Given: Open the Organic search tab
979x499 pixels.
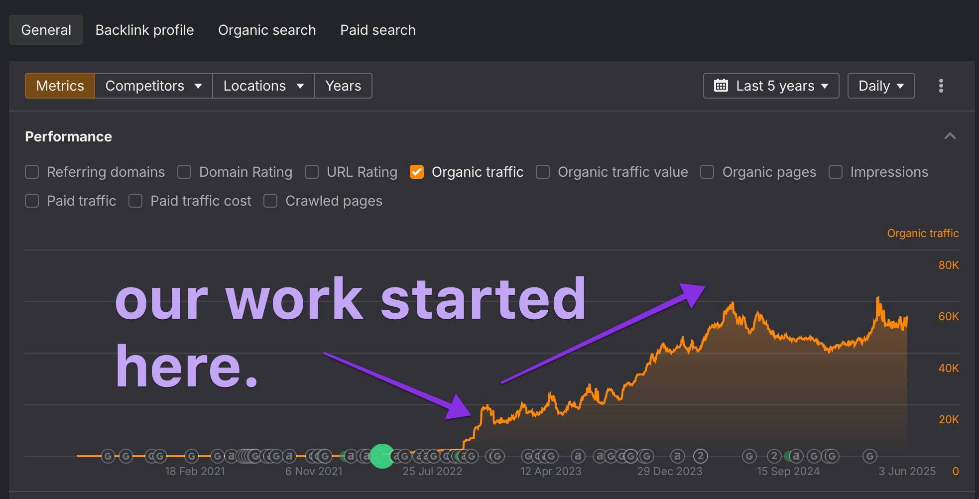Looking at the screenshot, I should [x=267, y=30].
